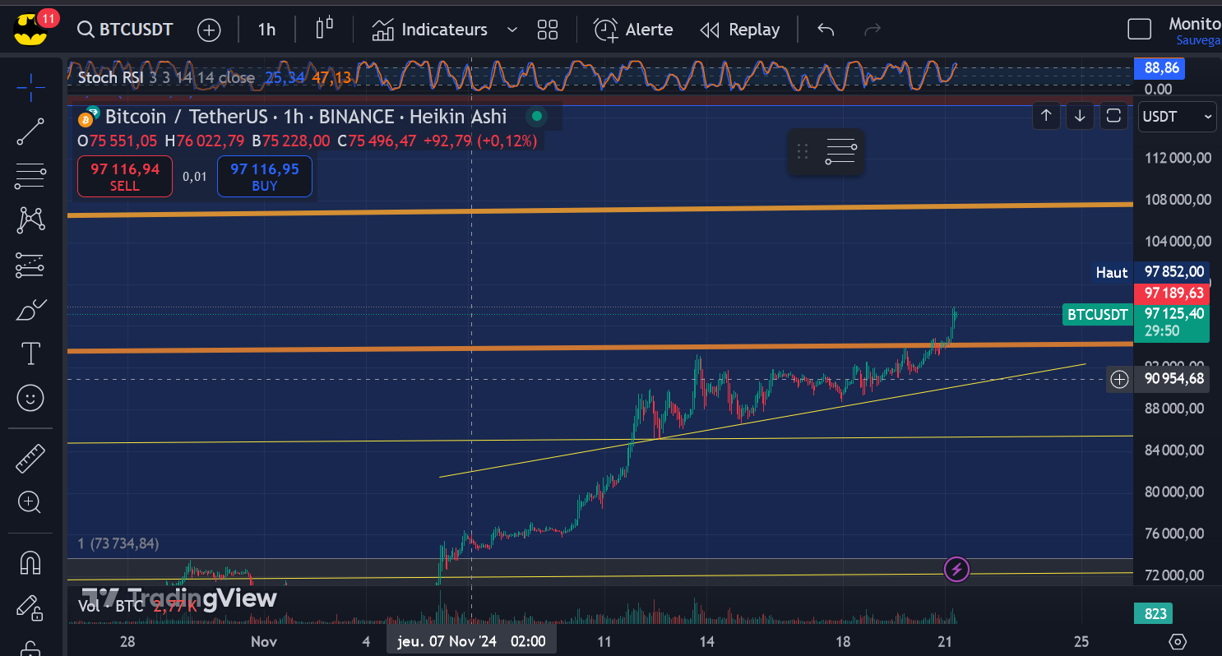Select the trend line drawing tool
Image resolution: width=1222 pixels, height=656 pixels.
point(30,132)
